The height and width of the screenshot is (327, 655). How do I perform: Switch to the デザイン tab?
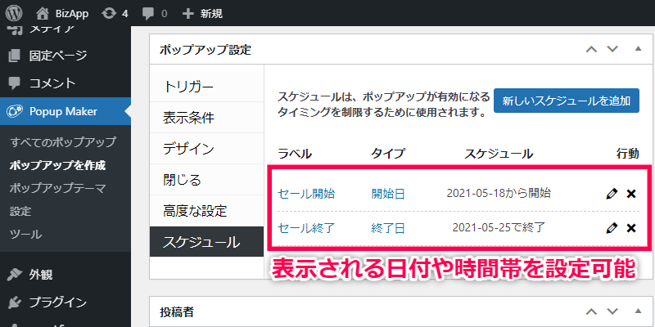pos(207,149)
